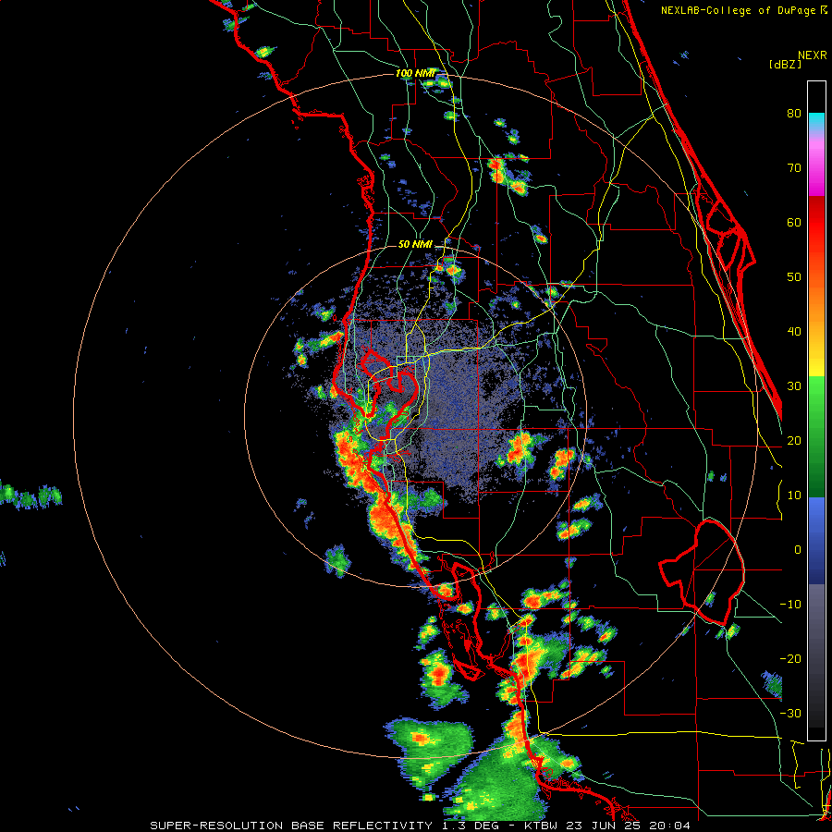832x832 pixels.
Task: Click the 20 value on the dBZ scale
Action: (794, 441)
